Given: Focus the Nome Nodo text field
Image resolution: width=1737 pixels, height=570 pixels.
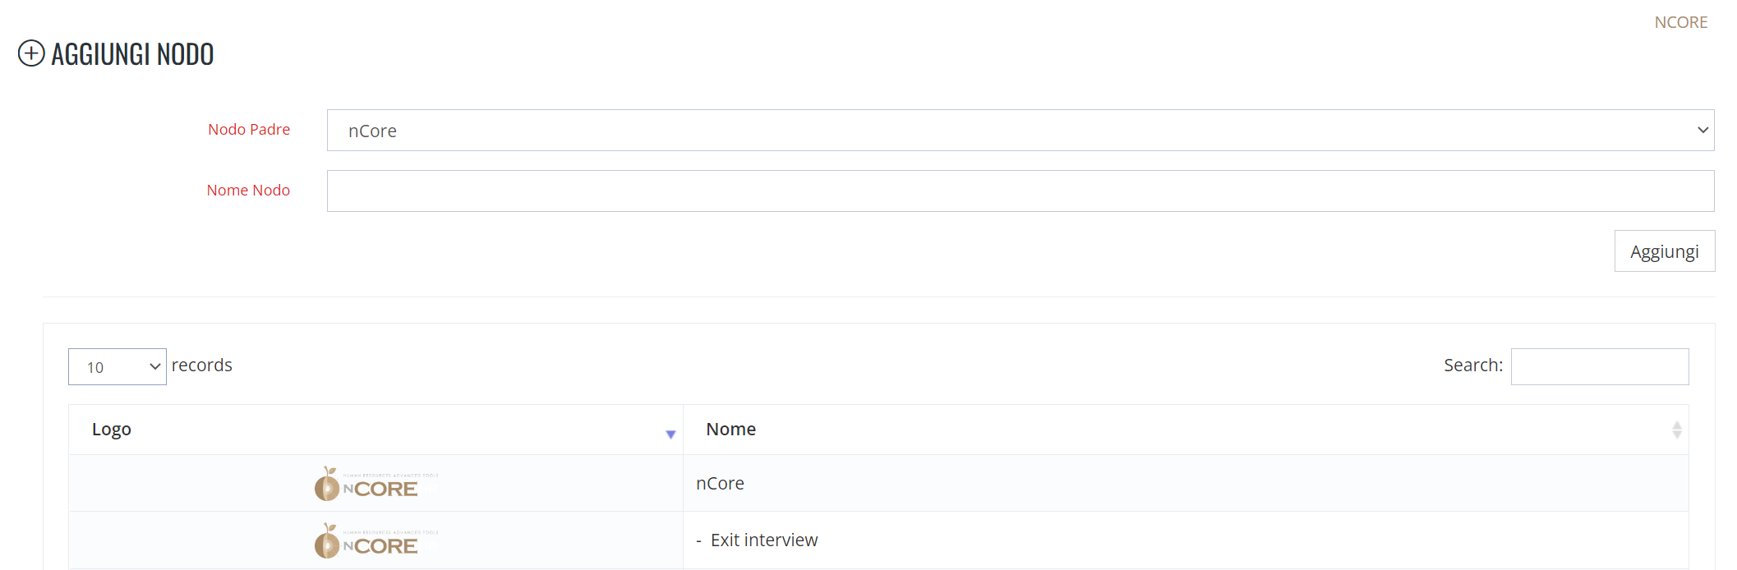Looking at the screenshot, I should pyautogui.click(x=1021, y=191).
